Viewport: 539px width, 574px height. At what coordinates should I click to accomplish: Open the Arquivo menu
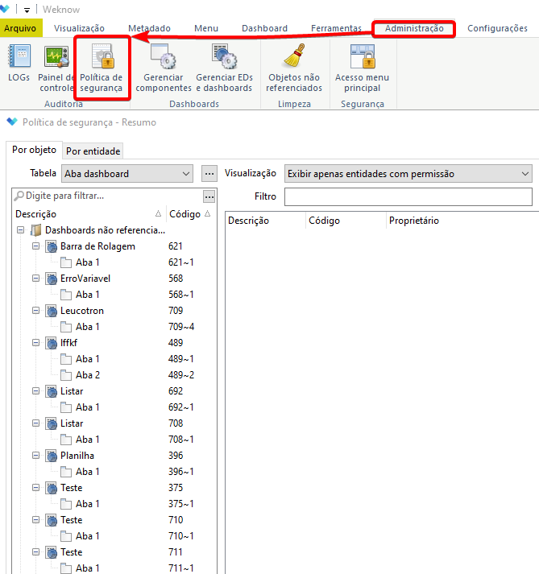click(20, 28)
